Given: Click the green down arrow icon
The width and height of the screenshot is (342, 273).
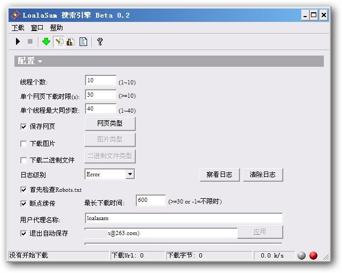Looking at the screenshot, I should tap(46, 42).
